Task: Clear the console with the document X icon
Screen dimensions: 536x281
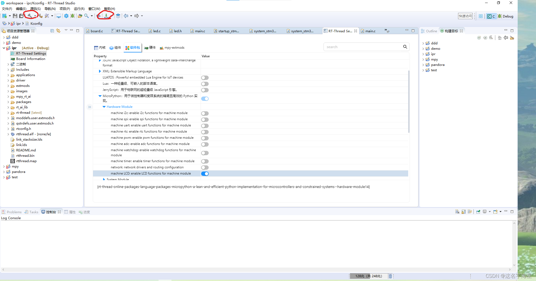Action: (457, 212)
